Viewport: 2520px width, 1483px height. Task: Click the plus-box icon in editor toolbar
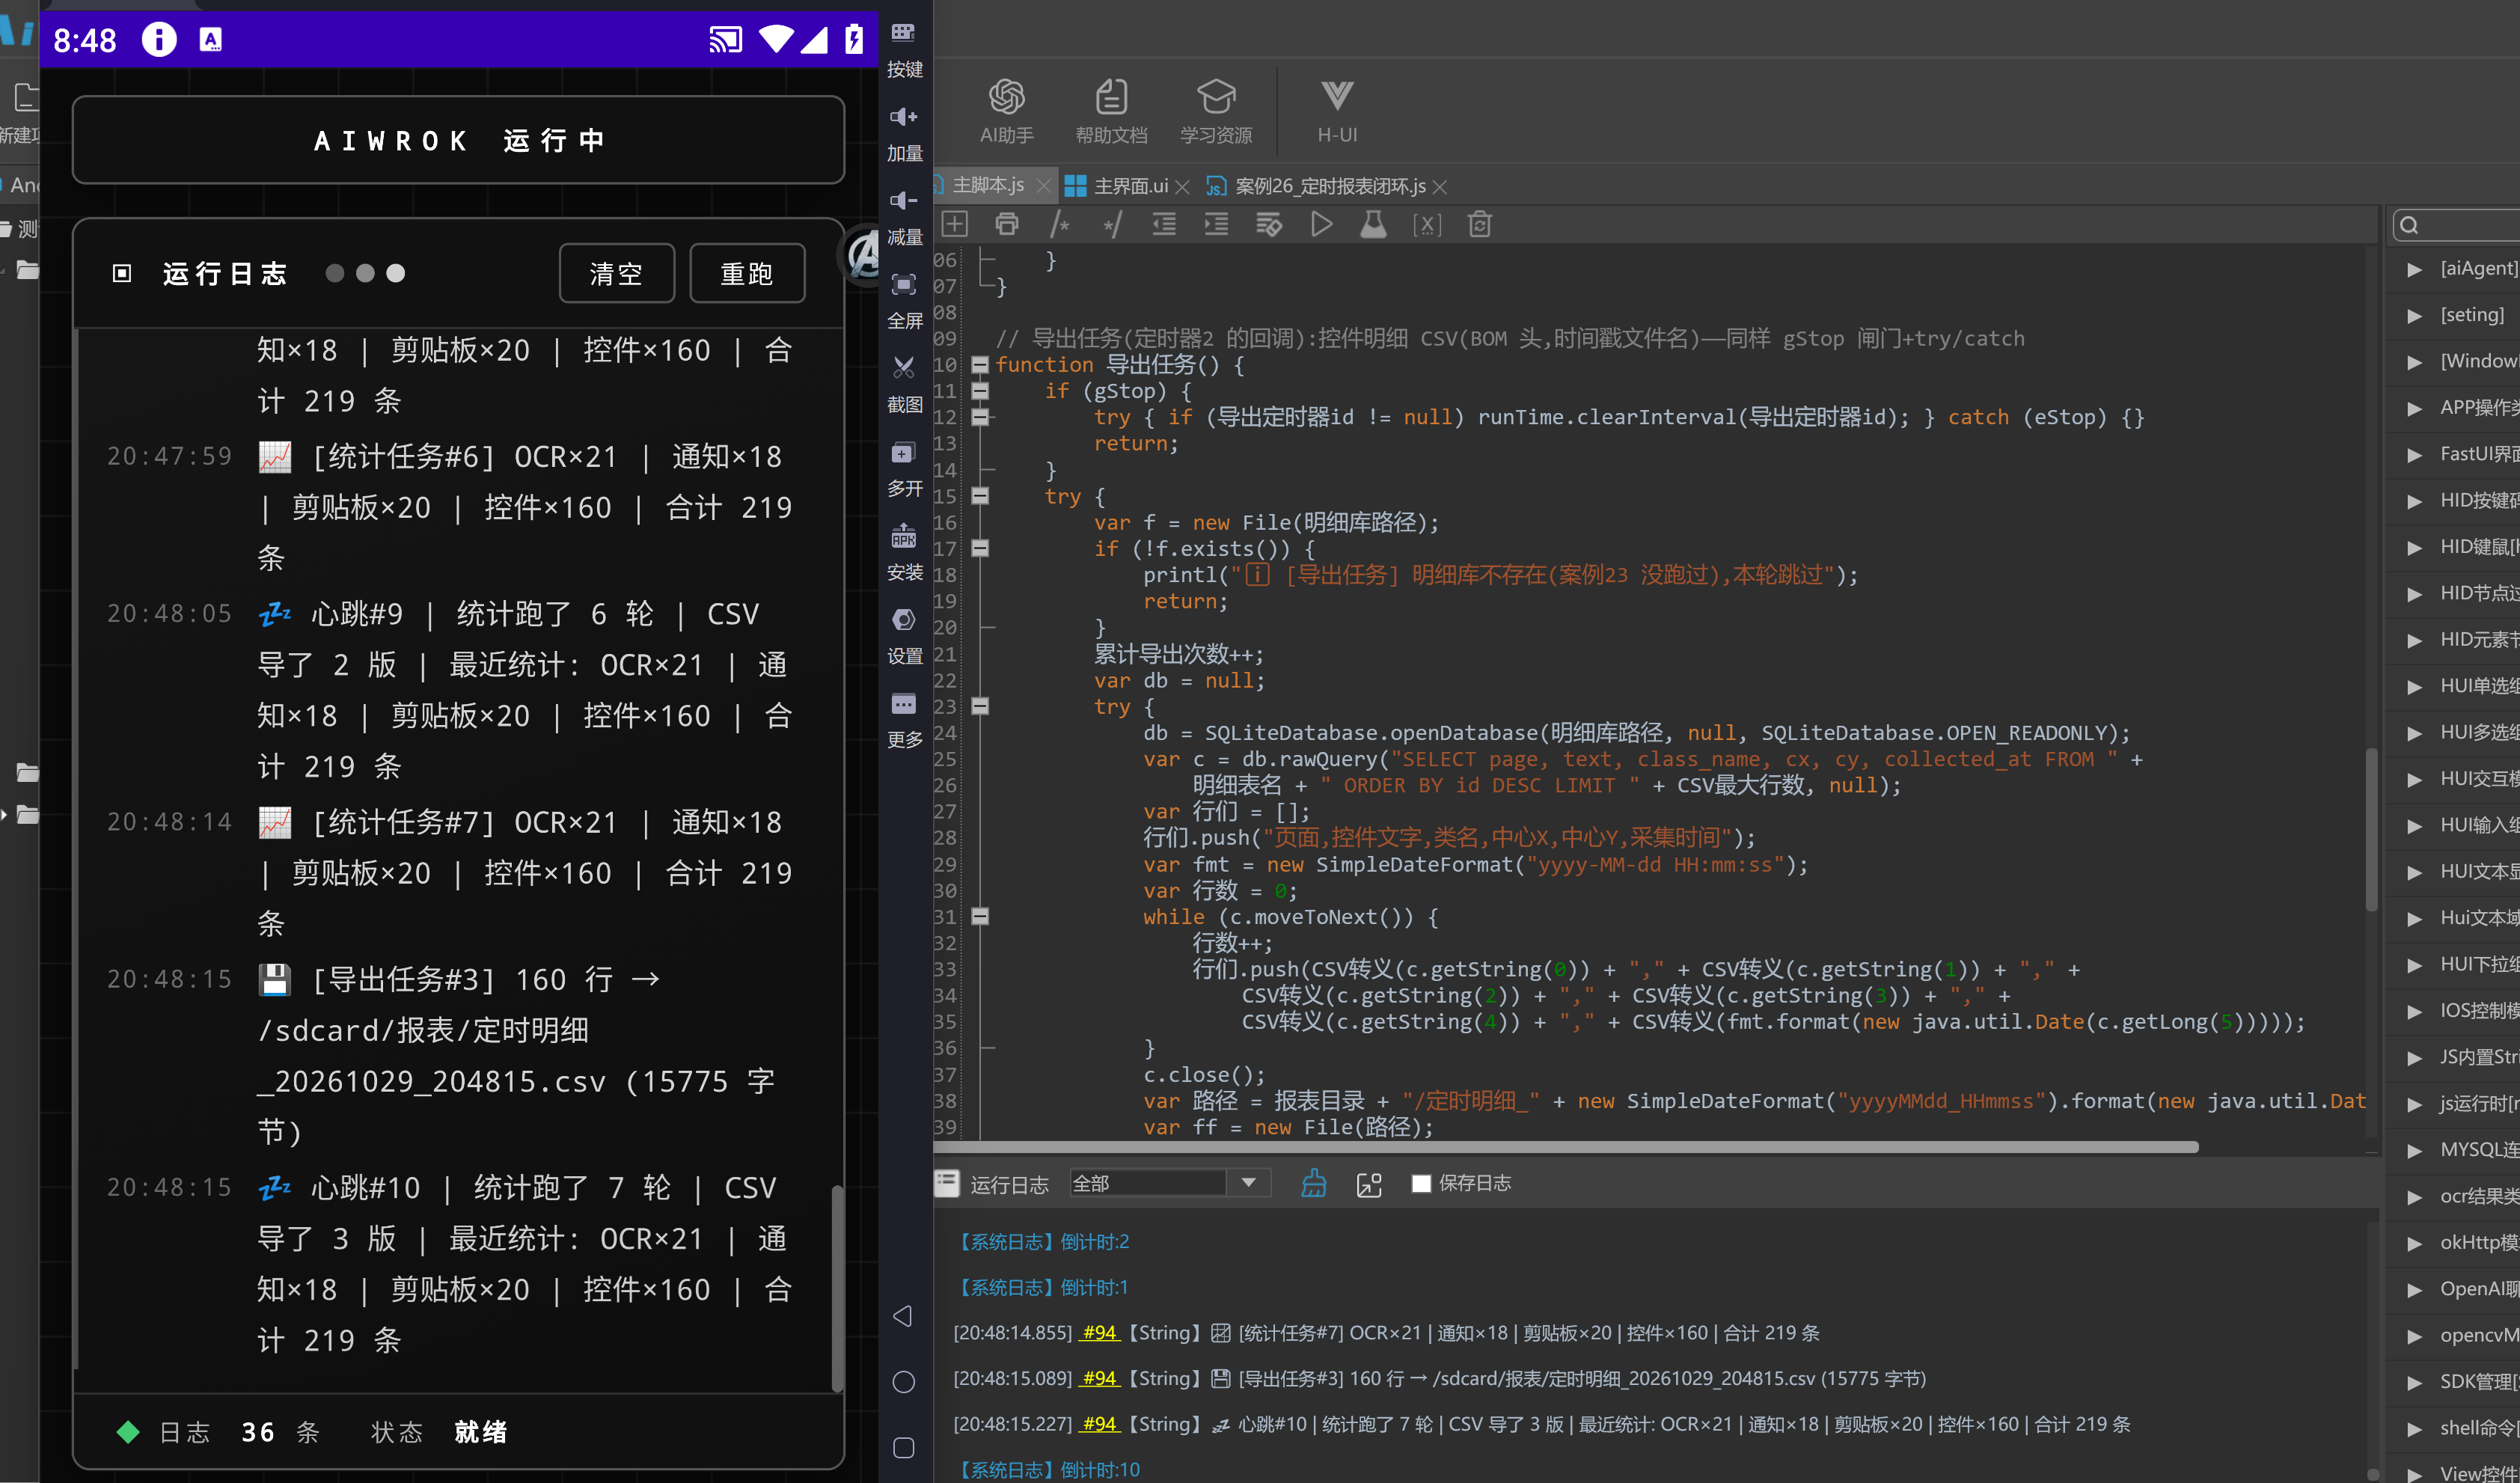coord(955,224)
